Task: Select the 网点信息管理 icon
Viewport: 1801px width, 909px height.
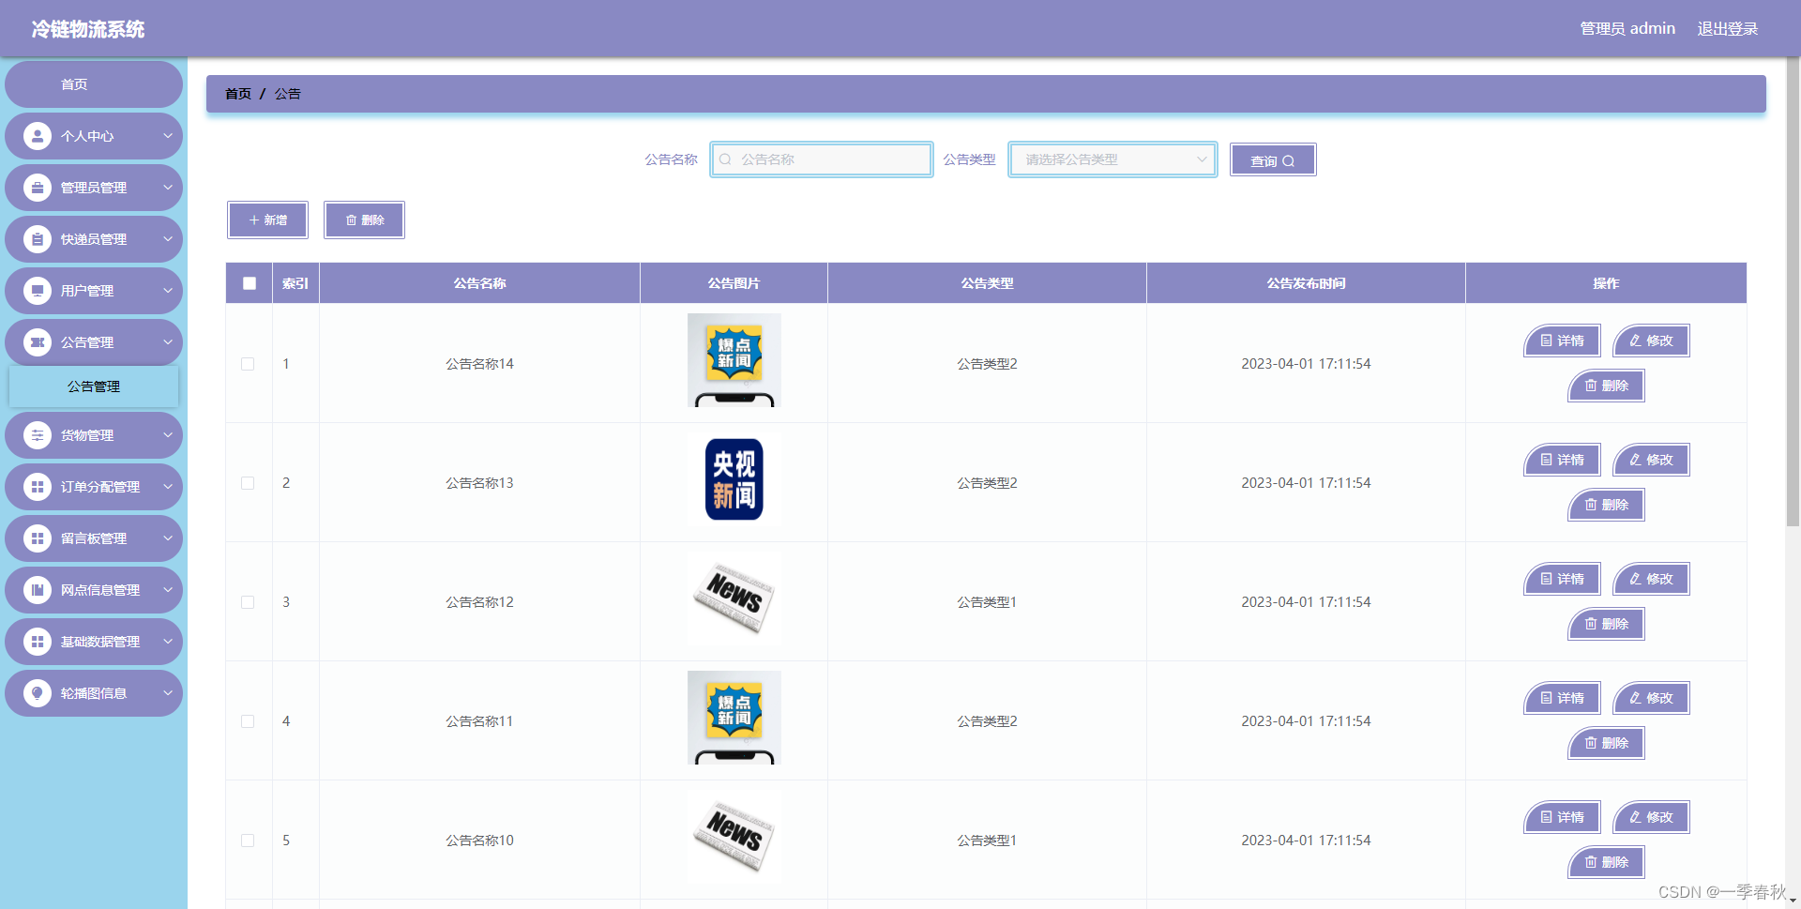Action: tap(38, 589)
